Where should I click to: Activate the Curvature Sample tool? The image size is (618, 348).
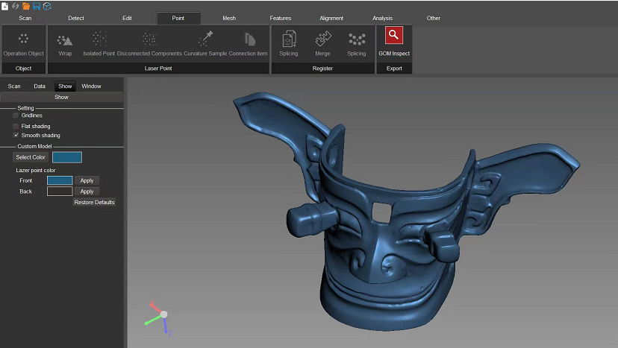click(x=205, y=44)
